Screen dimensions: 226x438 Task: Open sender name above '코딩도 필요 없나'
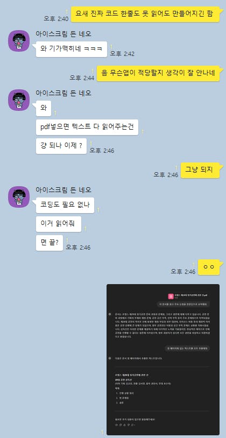(x=63, y=190)
